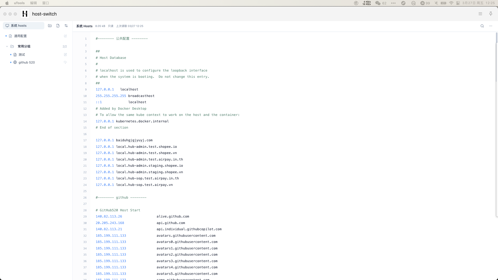498x280 pixels.
Task: Open the three-dot more menu in editor header
Action: [491, 26]
